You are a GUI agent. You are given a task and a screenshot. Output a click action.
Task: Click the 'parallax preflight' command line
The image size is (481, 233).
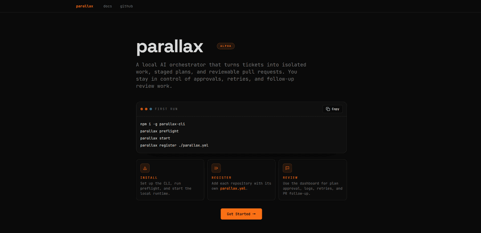point(159,131)
